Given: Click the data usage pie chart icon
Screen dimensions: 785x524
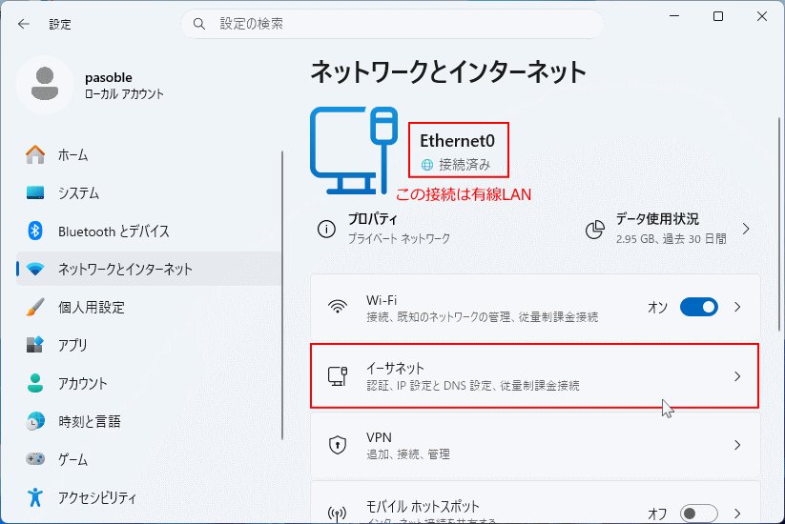Looking at the screenshot, I should coord(595,230).
